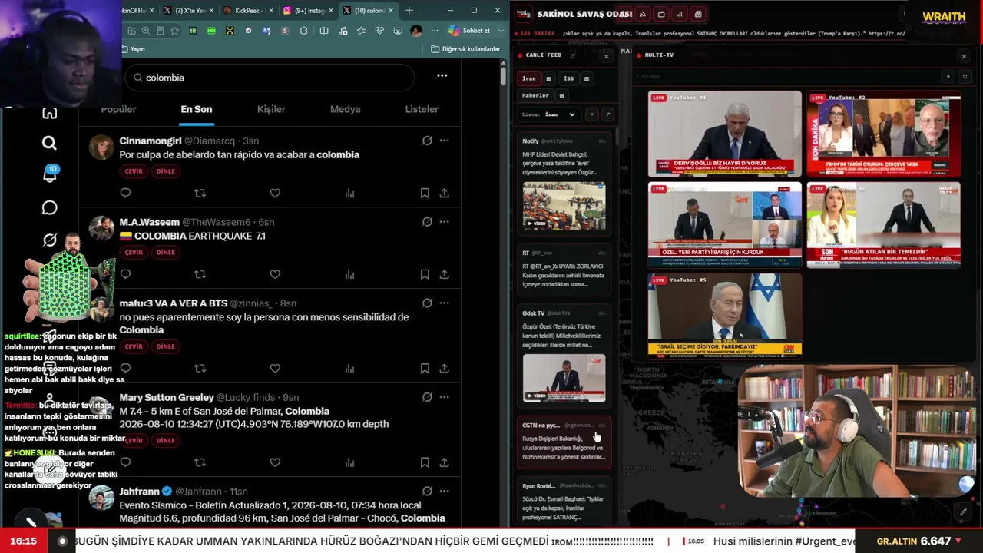Viewport: 983px width, 553px height.
Task: Add a source in the Multi-TV panel
Action: (x=948, y=77)
